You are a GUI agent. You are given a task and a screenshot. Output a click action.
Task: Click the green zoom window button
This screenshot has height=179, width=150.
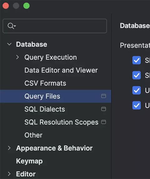27,6
